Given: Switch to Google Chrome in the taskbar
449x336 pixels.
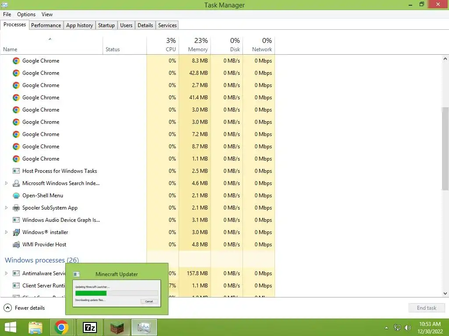Looking at the screenshot, I should 61,327.
